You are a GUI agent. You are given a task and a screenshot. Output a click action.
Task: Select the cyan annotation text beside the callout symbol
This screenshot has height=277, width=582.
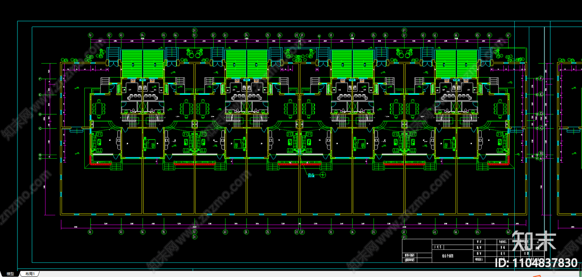click(311, 175)
